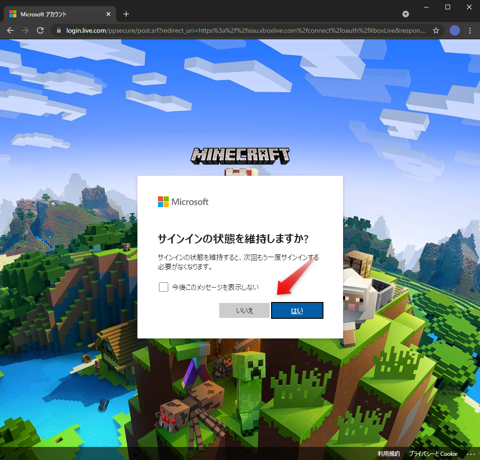480x460 pixels.
Task: Click the いいえ button
Action: [244, 310]
